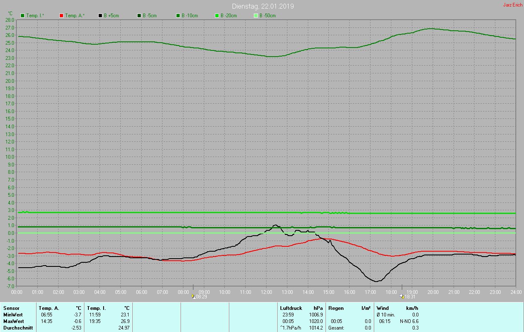Click the pressure trend '^1.7hPa/h'

click(291, 328)
